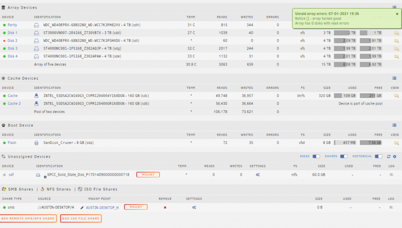The image size is (402, 228).
Task: Browse Flash device contents via view icon
Action: [x=396, y=143]
